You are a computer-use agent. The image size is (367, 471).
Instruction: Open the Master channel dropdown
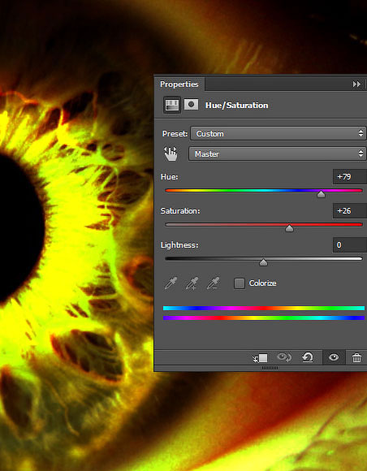[277, 153]
